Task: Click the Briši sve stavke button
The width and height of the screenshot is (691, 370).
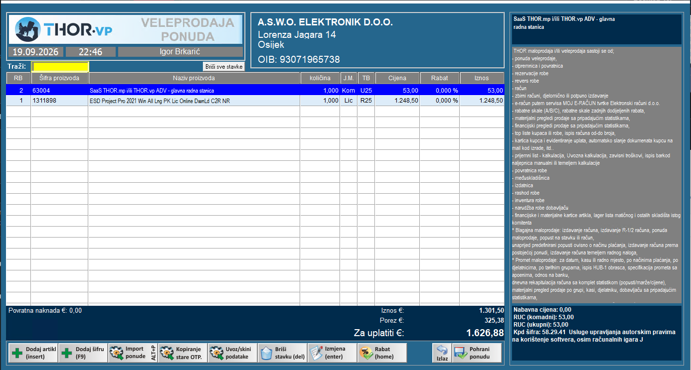Action: [x=224, y=67]
